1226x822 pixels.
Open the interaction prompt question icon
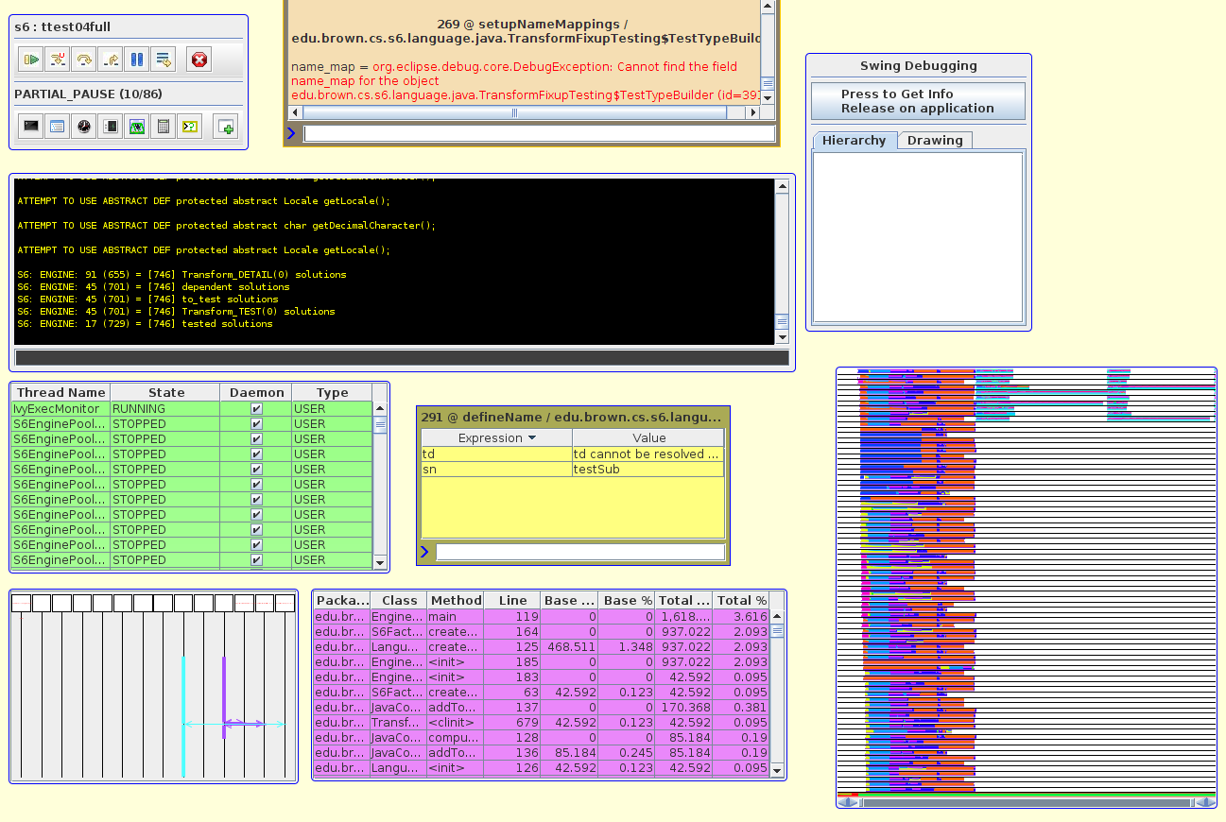pos(190,126)
